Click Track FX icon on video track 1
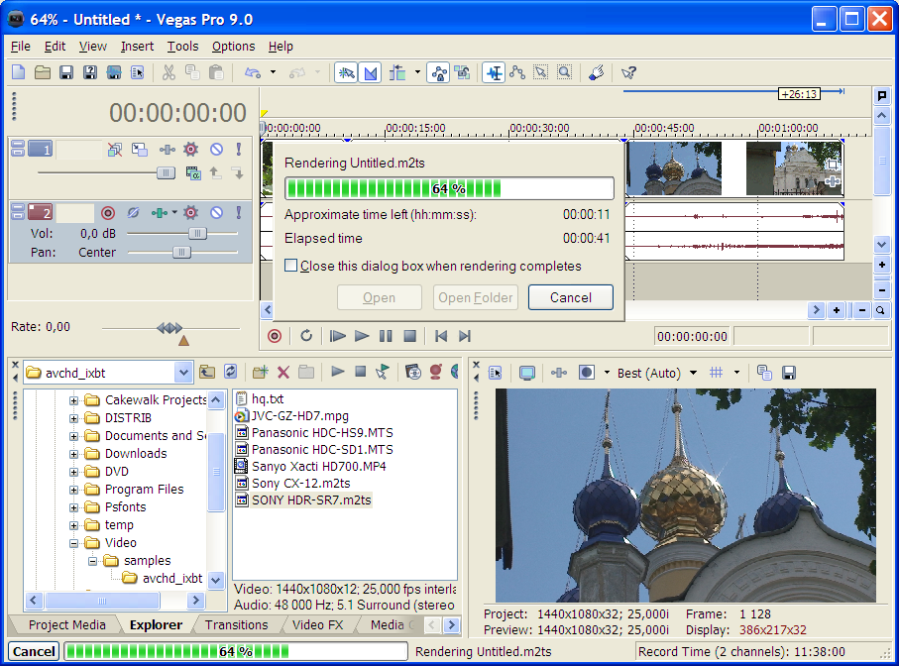The width and height of the screenshot is (899, 666). click(191, 150)
